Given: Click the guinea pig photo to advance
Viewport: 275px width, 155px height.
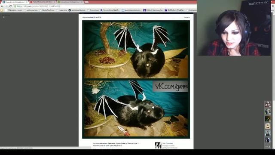Looking at the screenshot, I should (136, 79).
